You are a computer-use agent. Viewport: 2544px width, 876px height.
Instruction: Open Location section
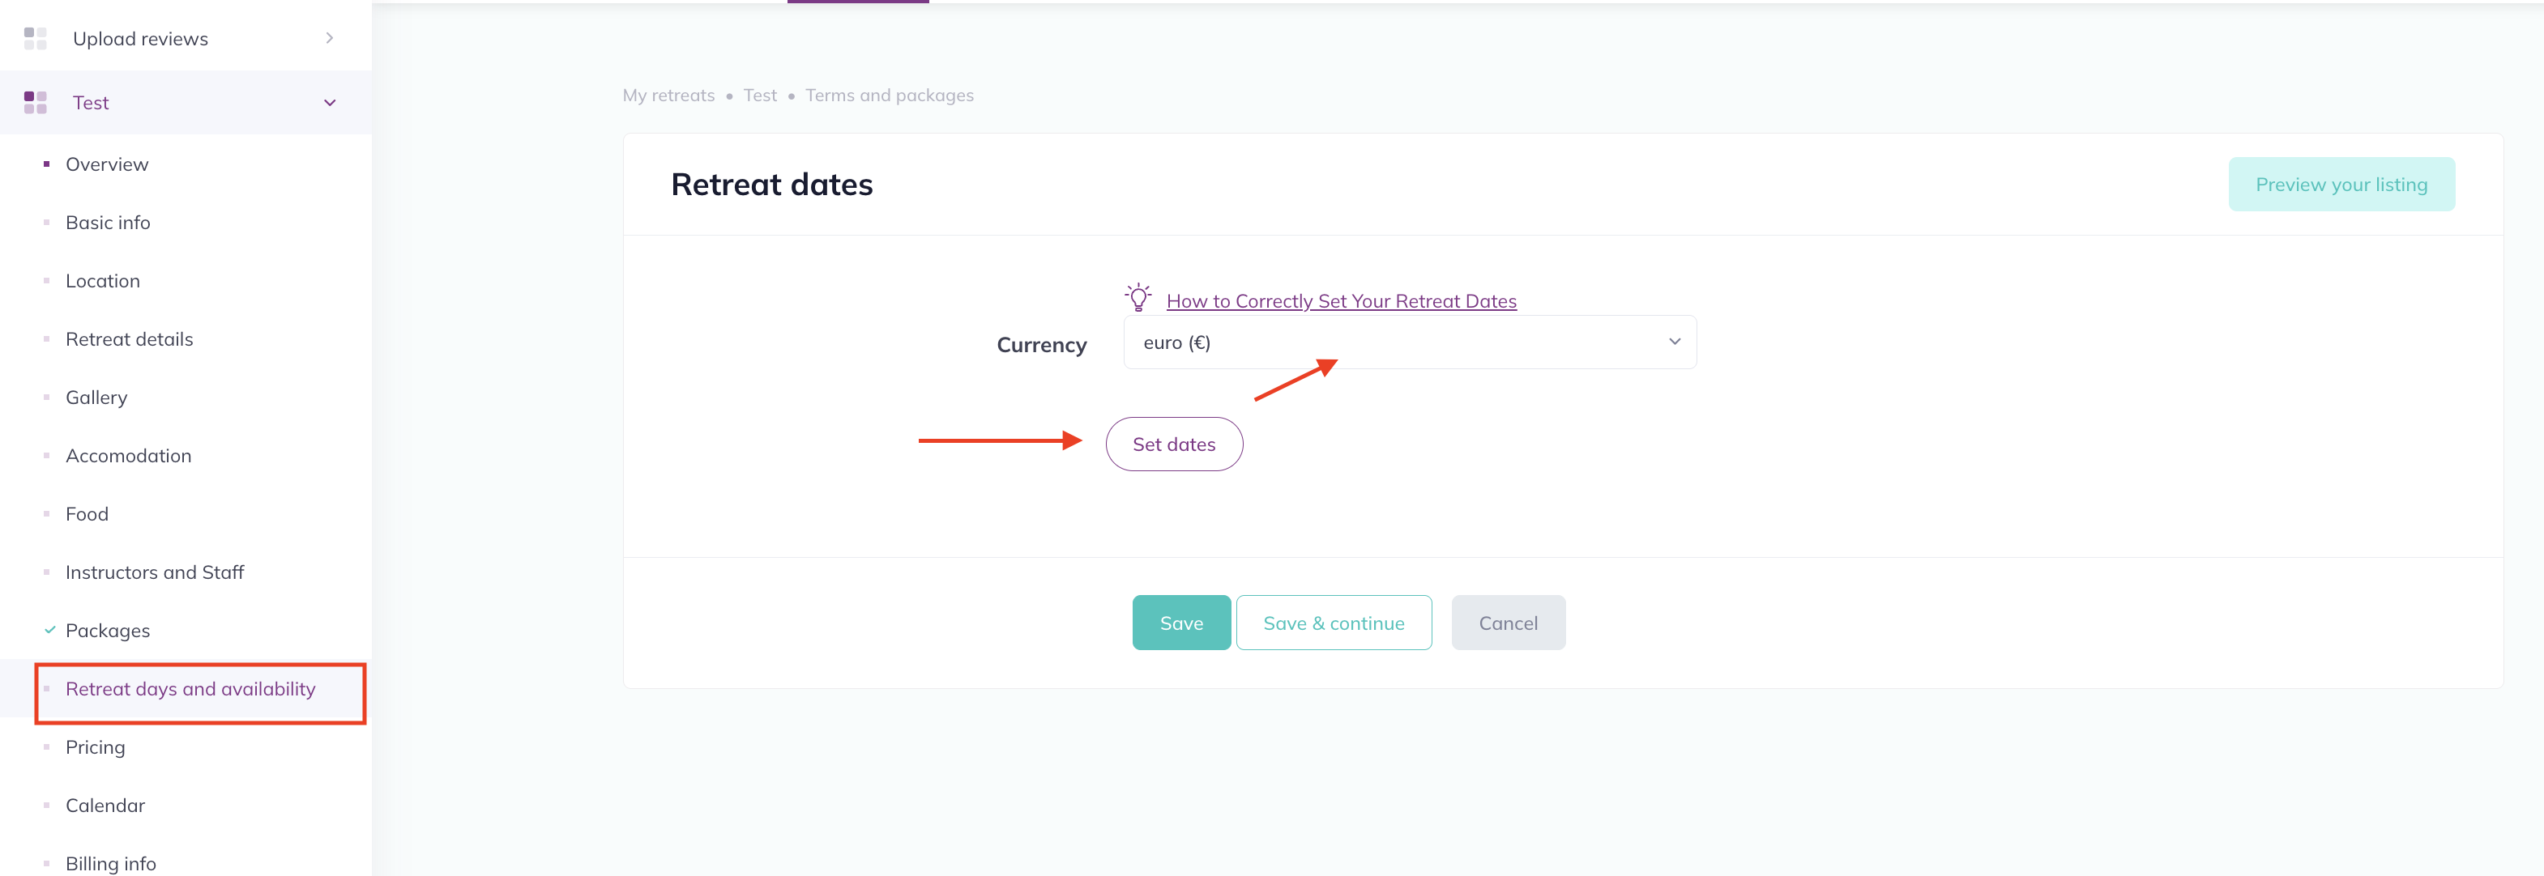pos(103,281)
